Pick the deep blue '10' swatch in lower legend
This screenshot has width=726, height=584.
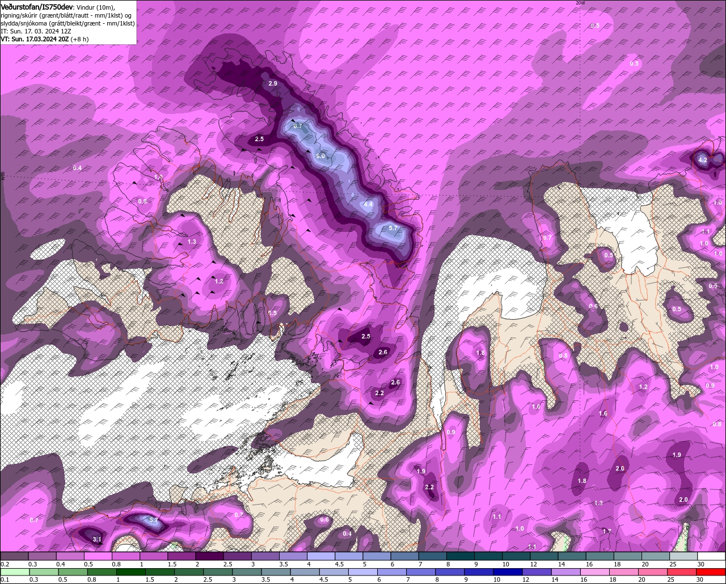[507, 572]
